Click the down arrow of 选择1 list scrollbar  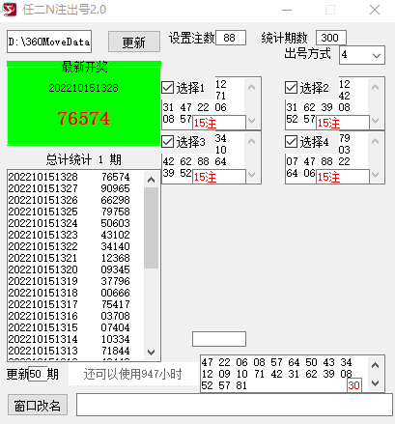pyautogui.click(x=252, y=121)
